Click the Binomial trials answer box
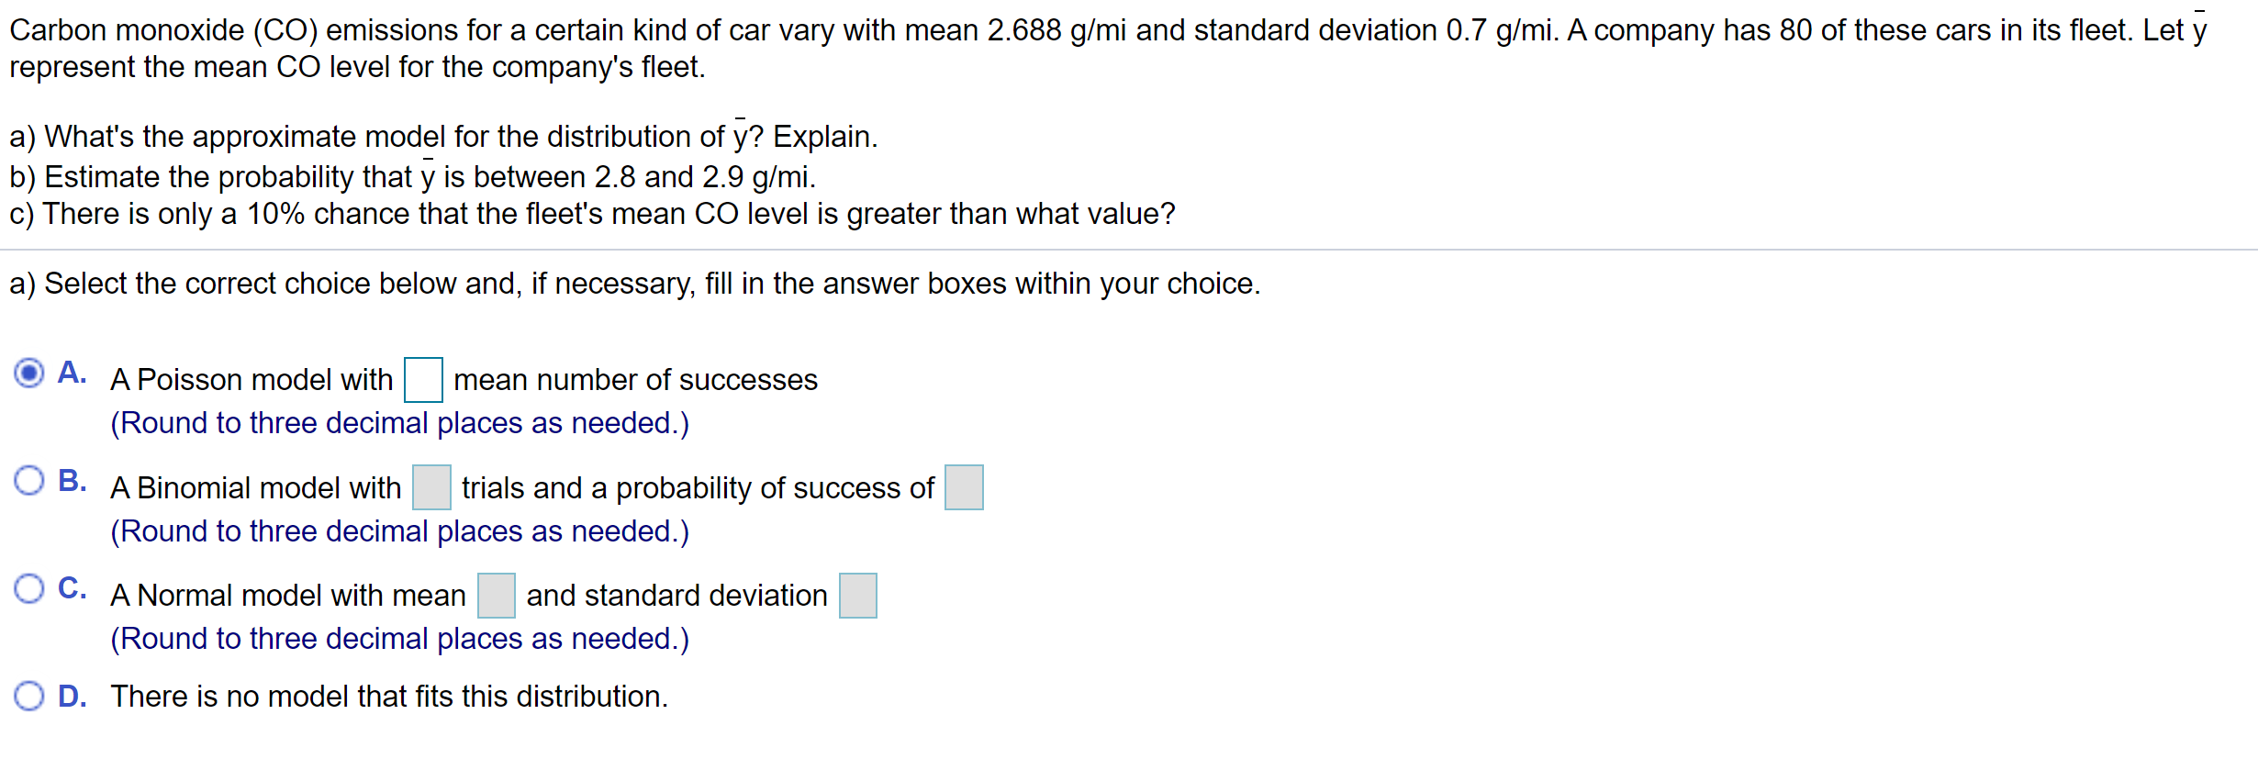 click(x=430, y=486)
